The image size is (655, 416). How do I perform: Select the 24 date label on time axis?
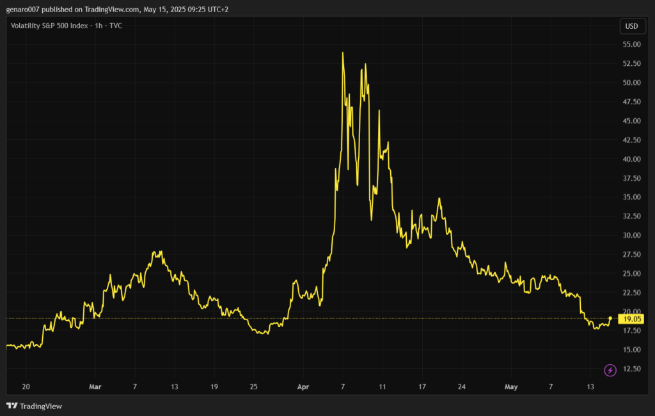pyautogui.click(x=462, y=387)
